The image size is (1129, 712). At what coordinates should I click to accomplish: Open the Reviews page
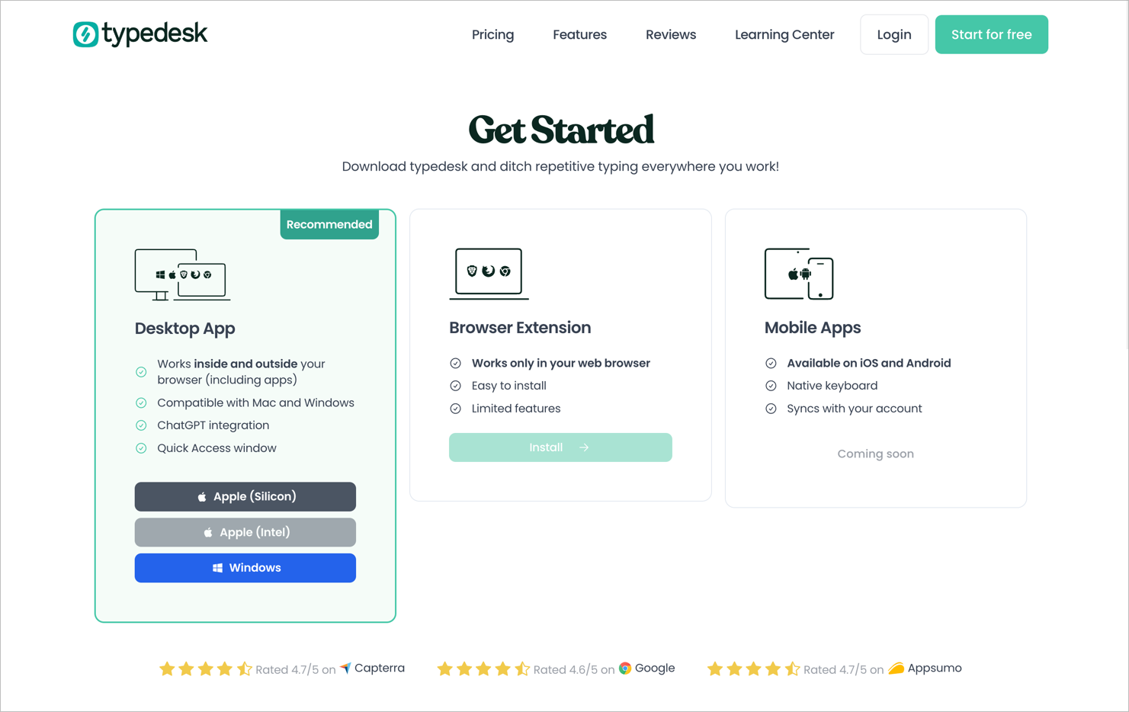[x=670, y=34]
